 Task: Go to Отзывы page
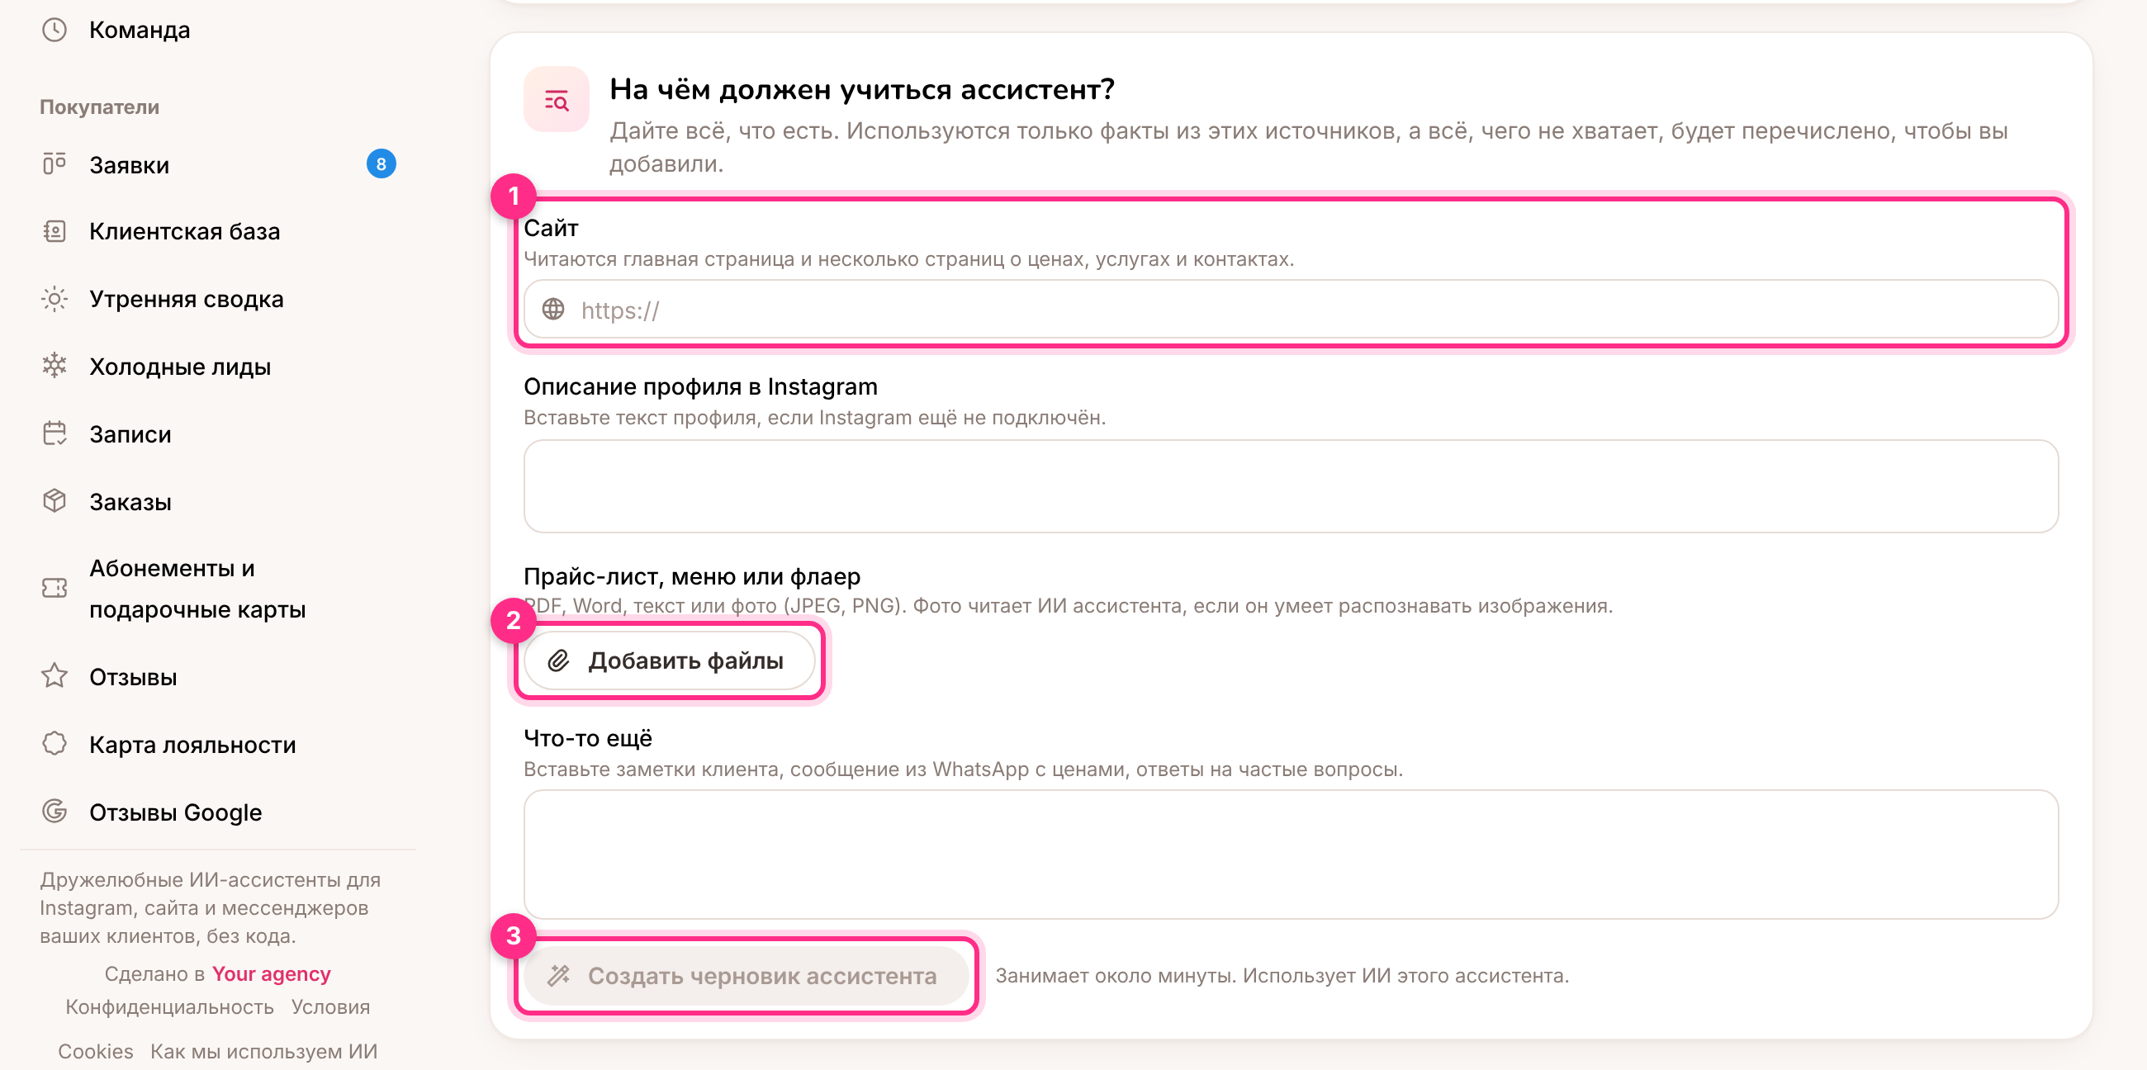coord(218,676)
